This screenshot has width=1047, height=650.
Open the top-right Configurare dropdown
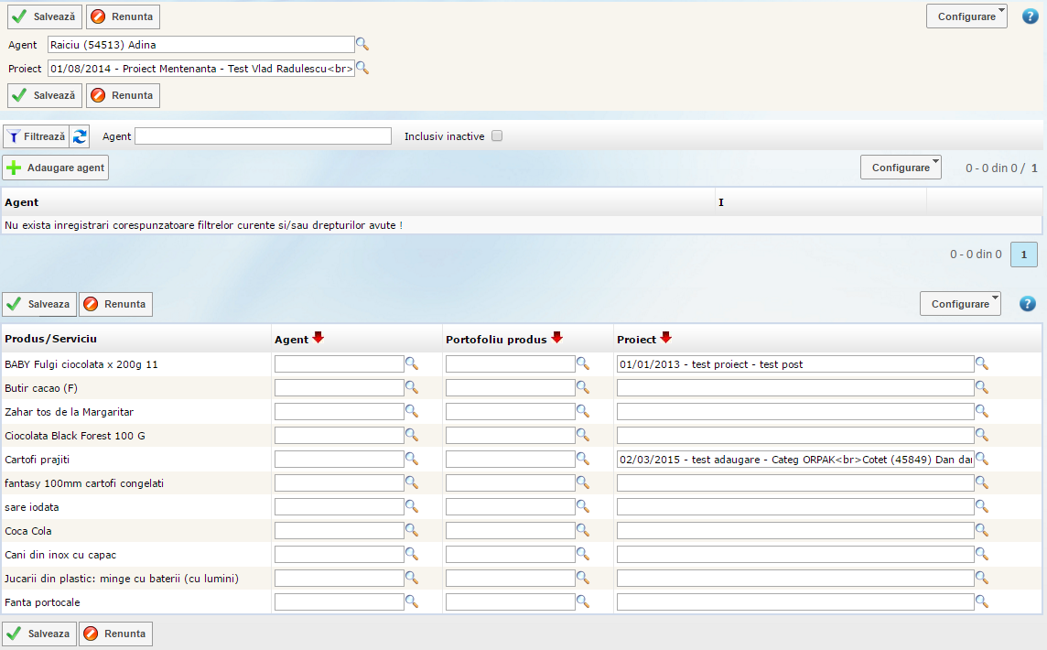click(x=966, y=16)
